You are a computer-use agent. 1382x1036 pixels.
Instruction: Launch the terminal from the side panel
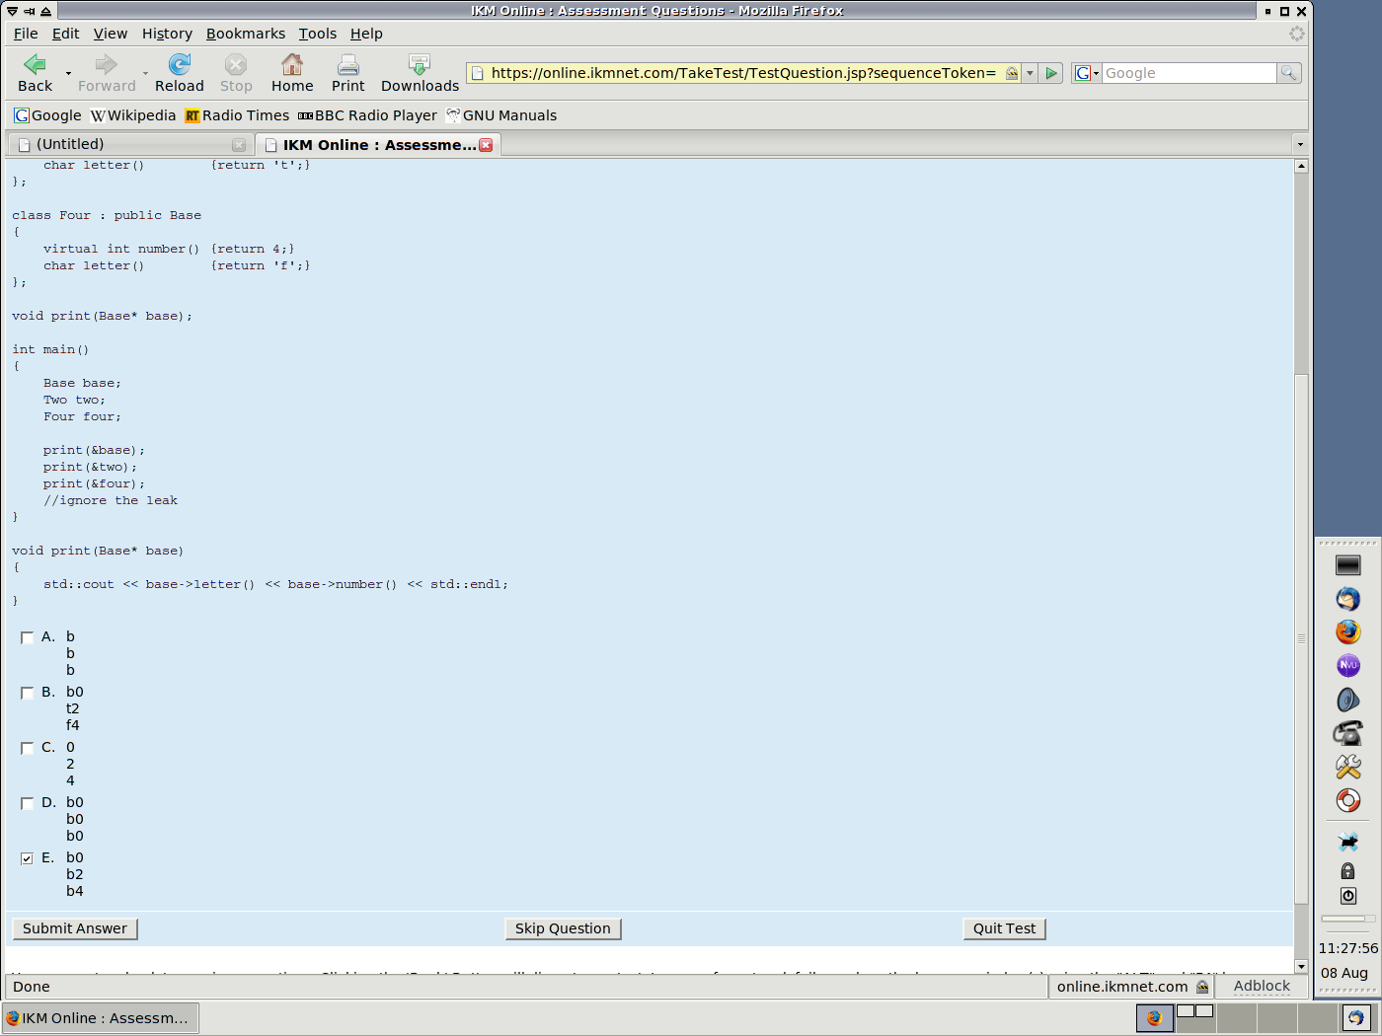[x=1348, y=565]
